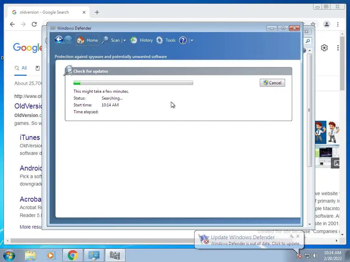The width and height of the screenshot is (350, 262).
Task: Click the Google logo
Action: point(27,48)
